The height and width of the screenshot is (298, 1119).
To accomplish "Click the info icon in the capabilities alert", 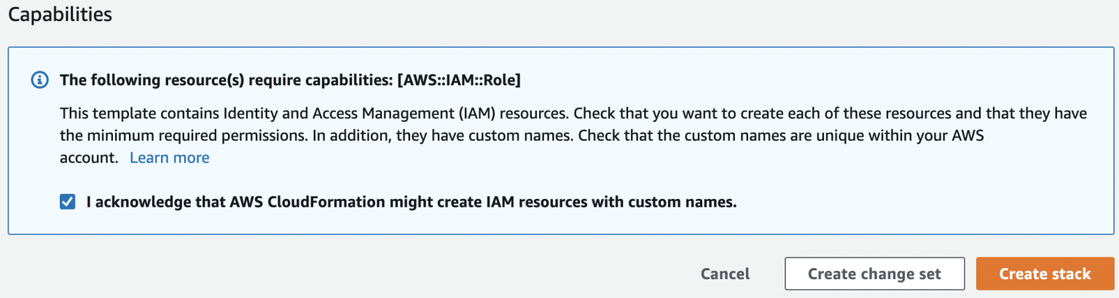I will (39, 80).
